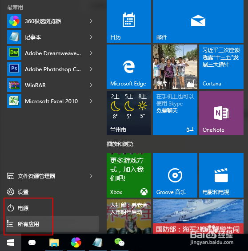The width and height of the screenshot is (248, 251).
Task: Open the 邮件 mail tile
Action: click(198, 21)
